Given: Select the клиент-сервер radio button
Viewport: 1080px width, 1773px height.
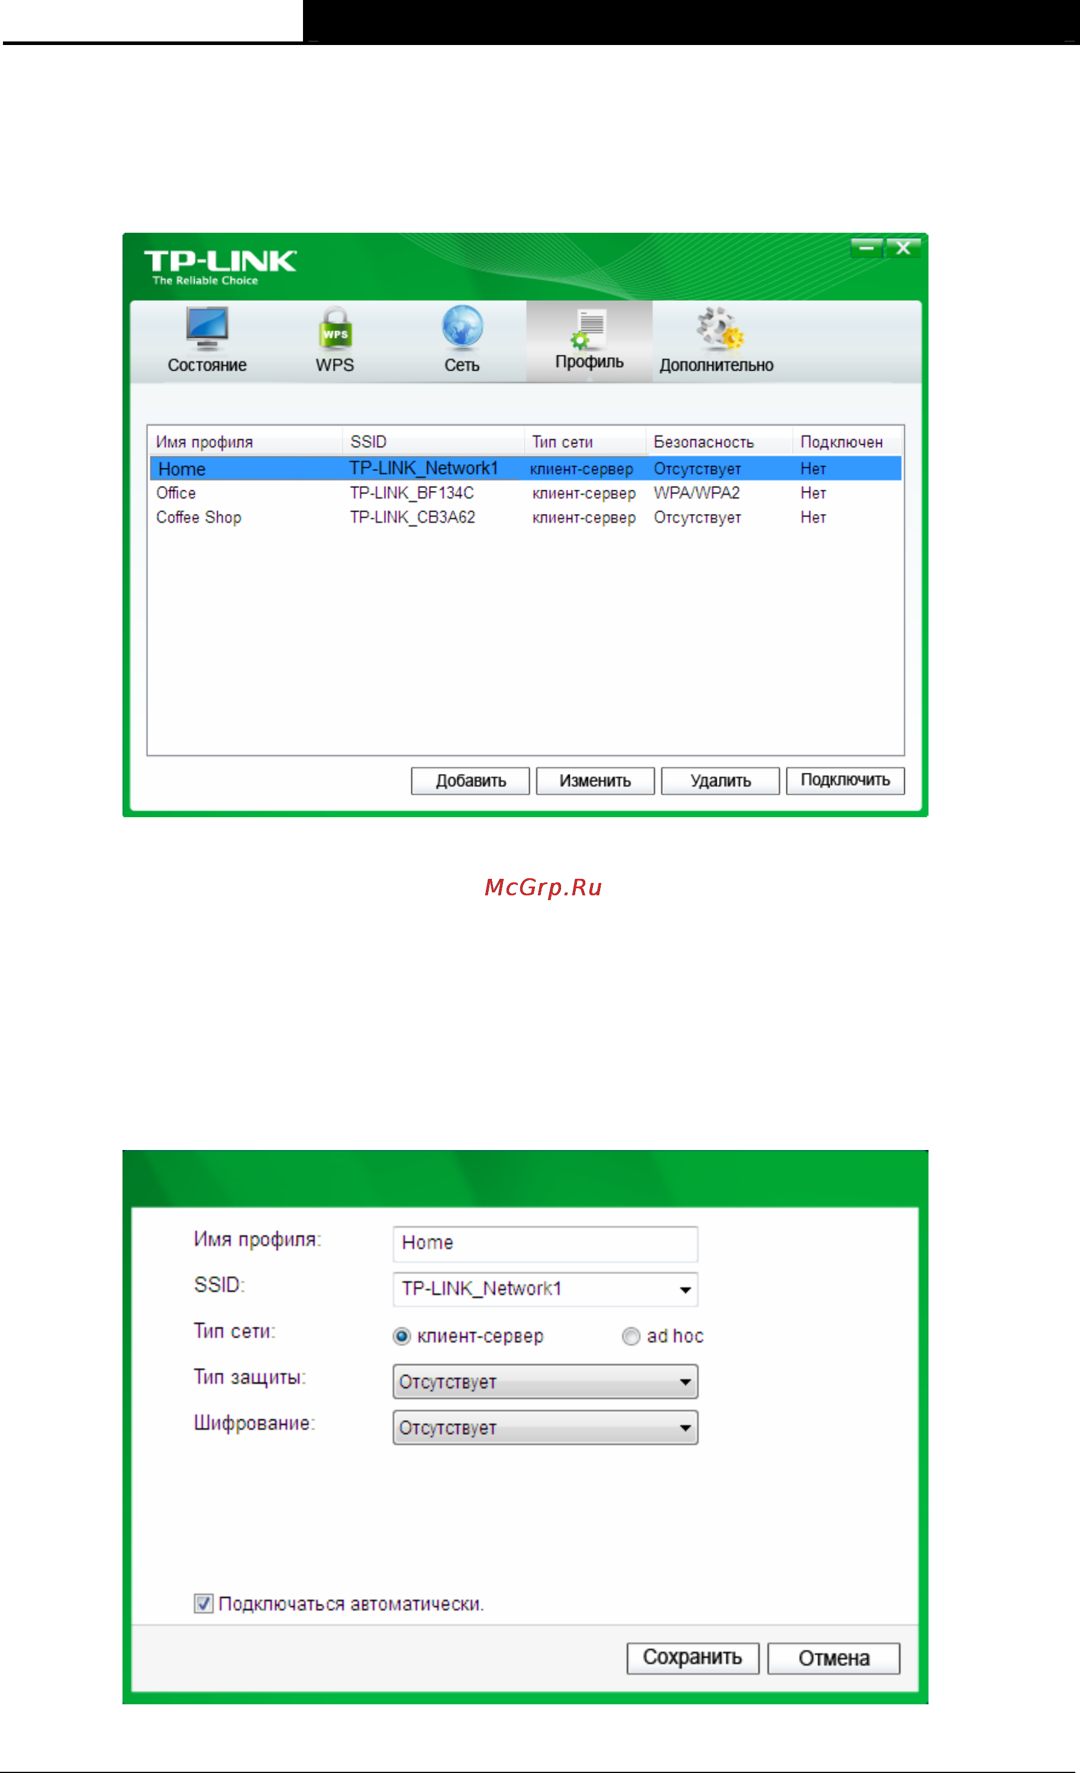Looking at the screenshot, I should (402, 1336).
